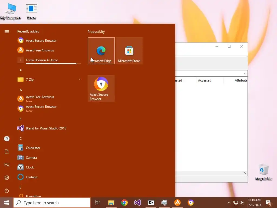Jump to the # letter header
277x208 pixels.
tap(21, 70)
